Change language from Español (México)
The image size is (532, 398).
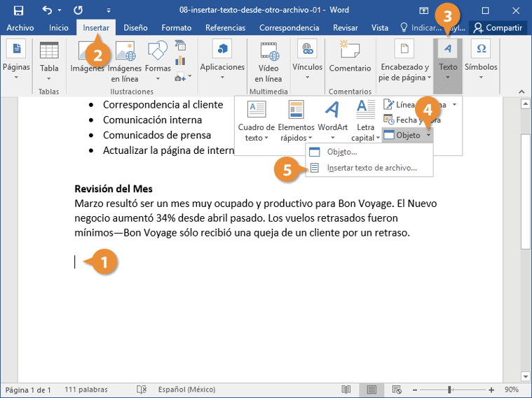(x=186, y=390)
